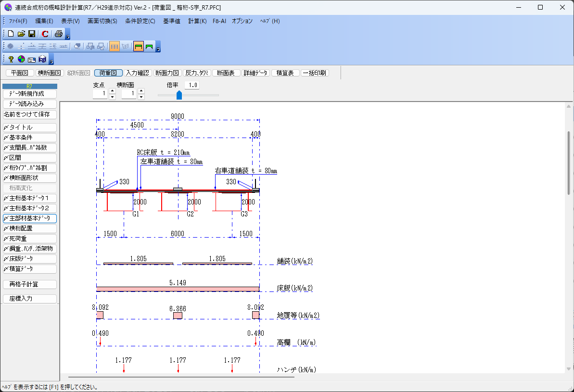Click the Open folder icon
Screen dimensions: 574x392
[x=21, y=34]
